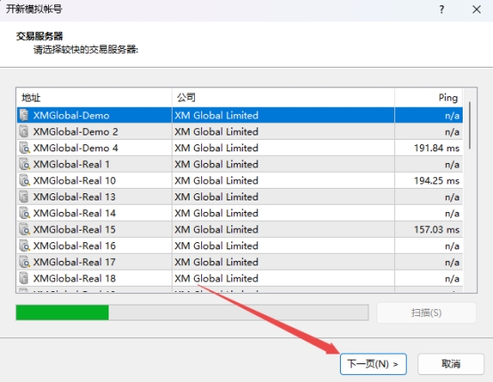
Task: Cancel the wizard with 取消 button
Action: (451, 364)
